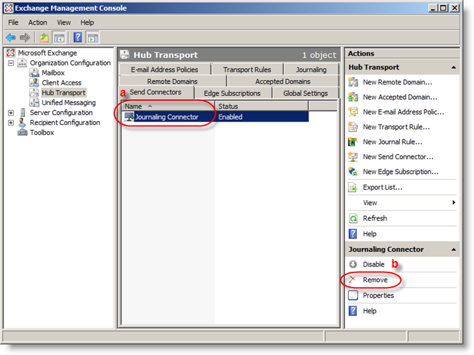Select Server Configuration tree item label
474x355 pixels.
(x=61, y=112)
